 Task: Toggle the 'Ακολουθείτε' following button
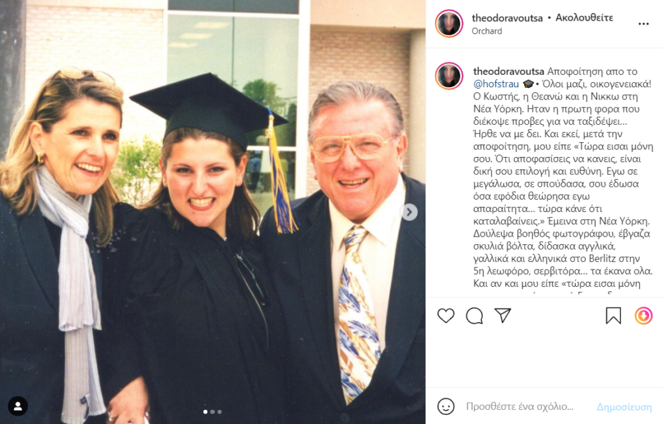[585, 17]
